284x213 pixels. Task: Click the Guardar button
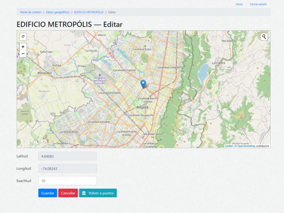[47, 193]
